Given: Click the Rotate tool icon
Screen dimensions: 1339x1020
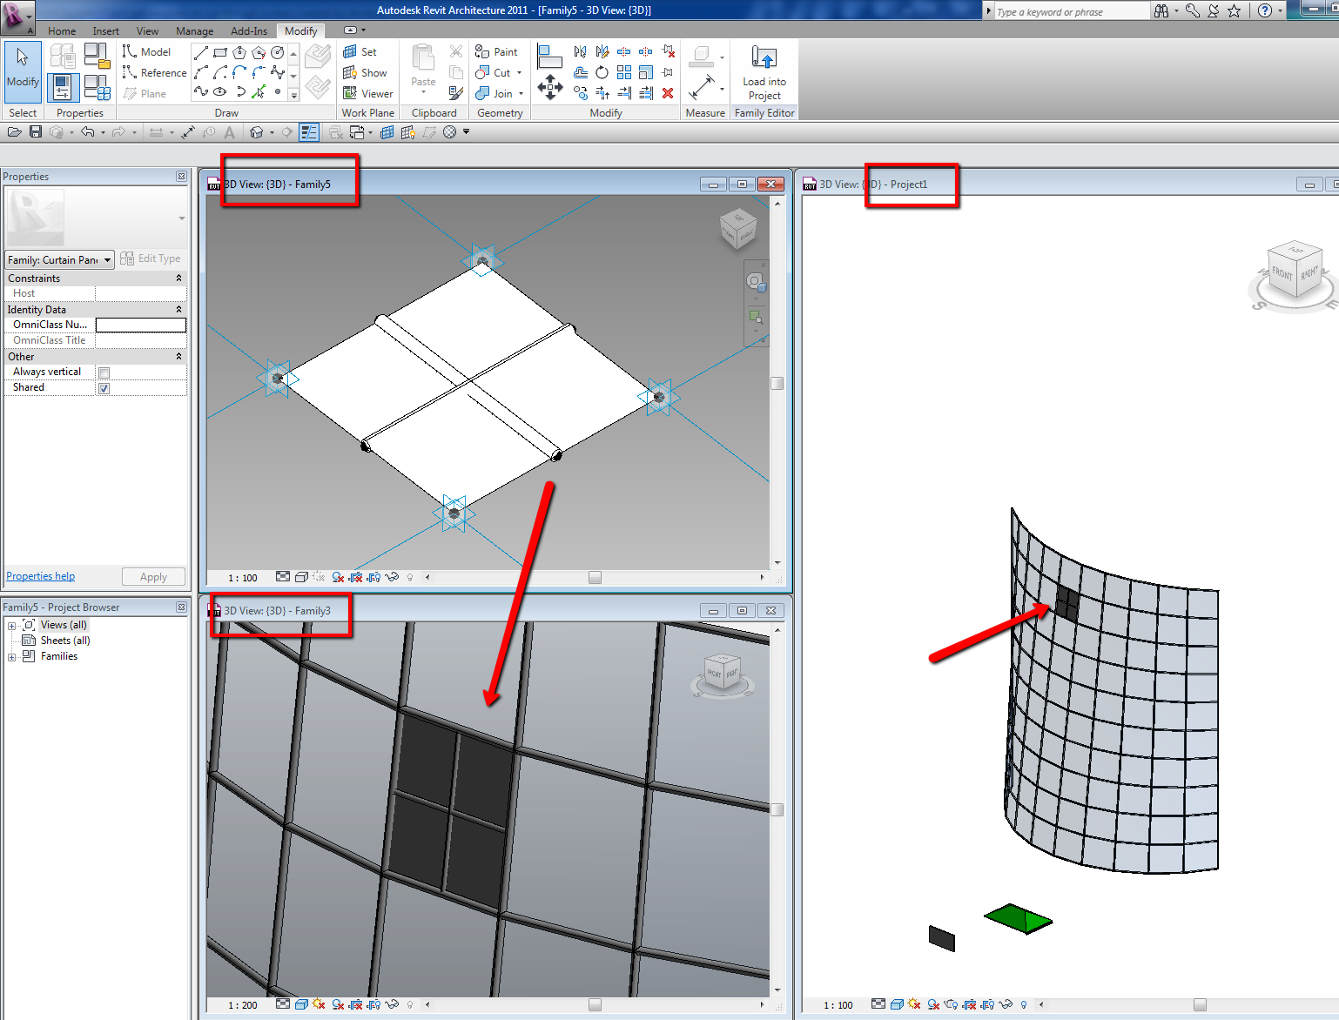Looking at the screenshot, I should [x=602, y=72].
